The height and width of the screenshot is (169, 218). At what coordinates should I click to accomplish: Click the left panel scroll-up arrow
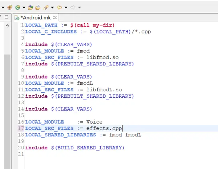[7, 25]
